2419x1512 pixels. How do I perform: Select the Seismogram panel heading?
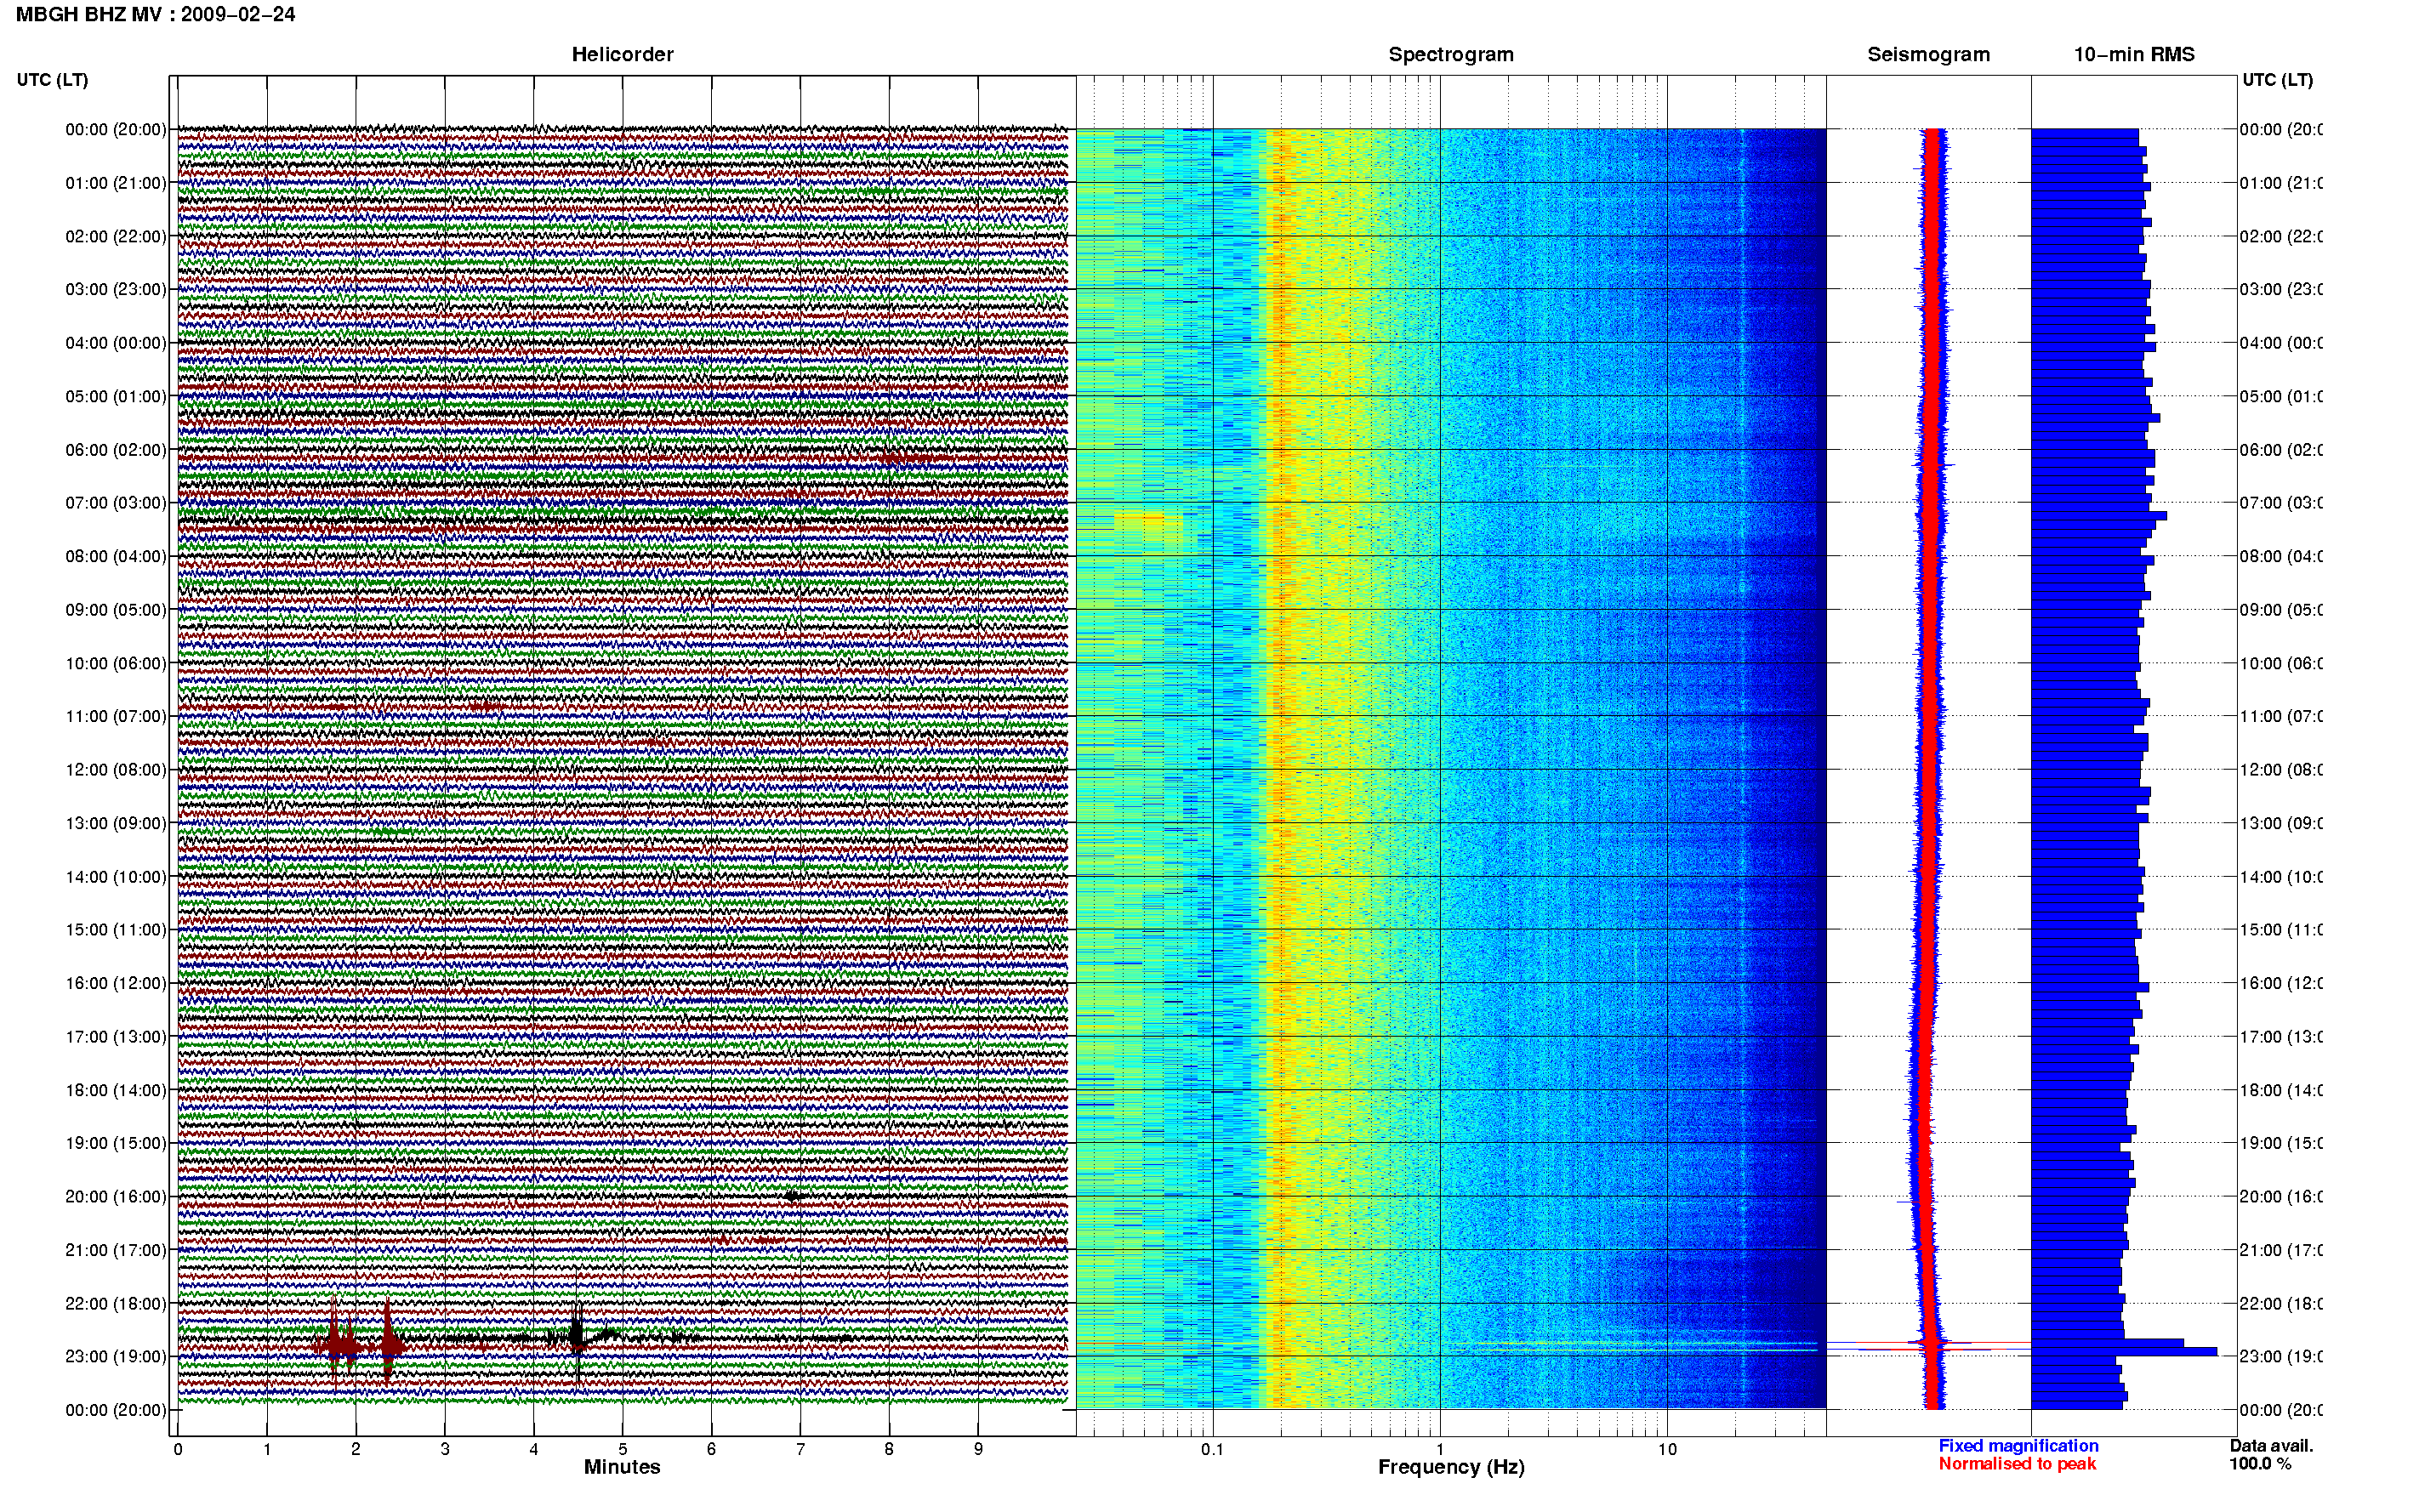click(x=1928, y=54)
